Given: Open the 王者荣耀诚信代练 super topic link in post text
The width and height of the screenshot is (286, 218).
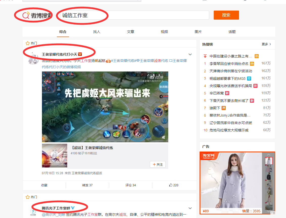Looking at the screenshot, I should coord(152,61).
